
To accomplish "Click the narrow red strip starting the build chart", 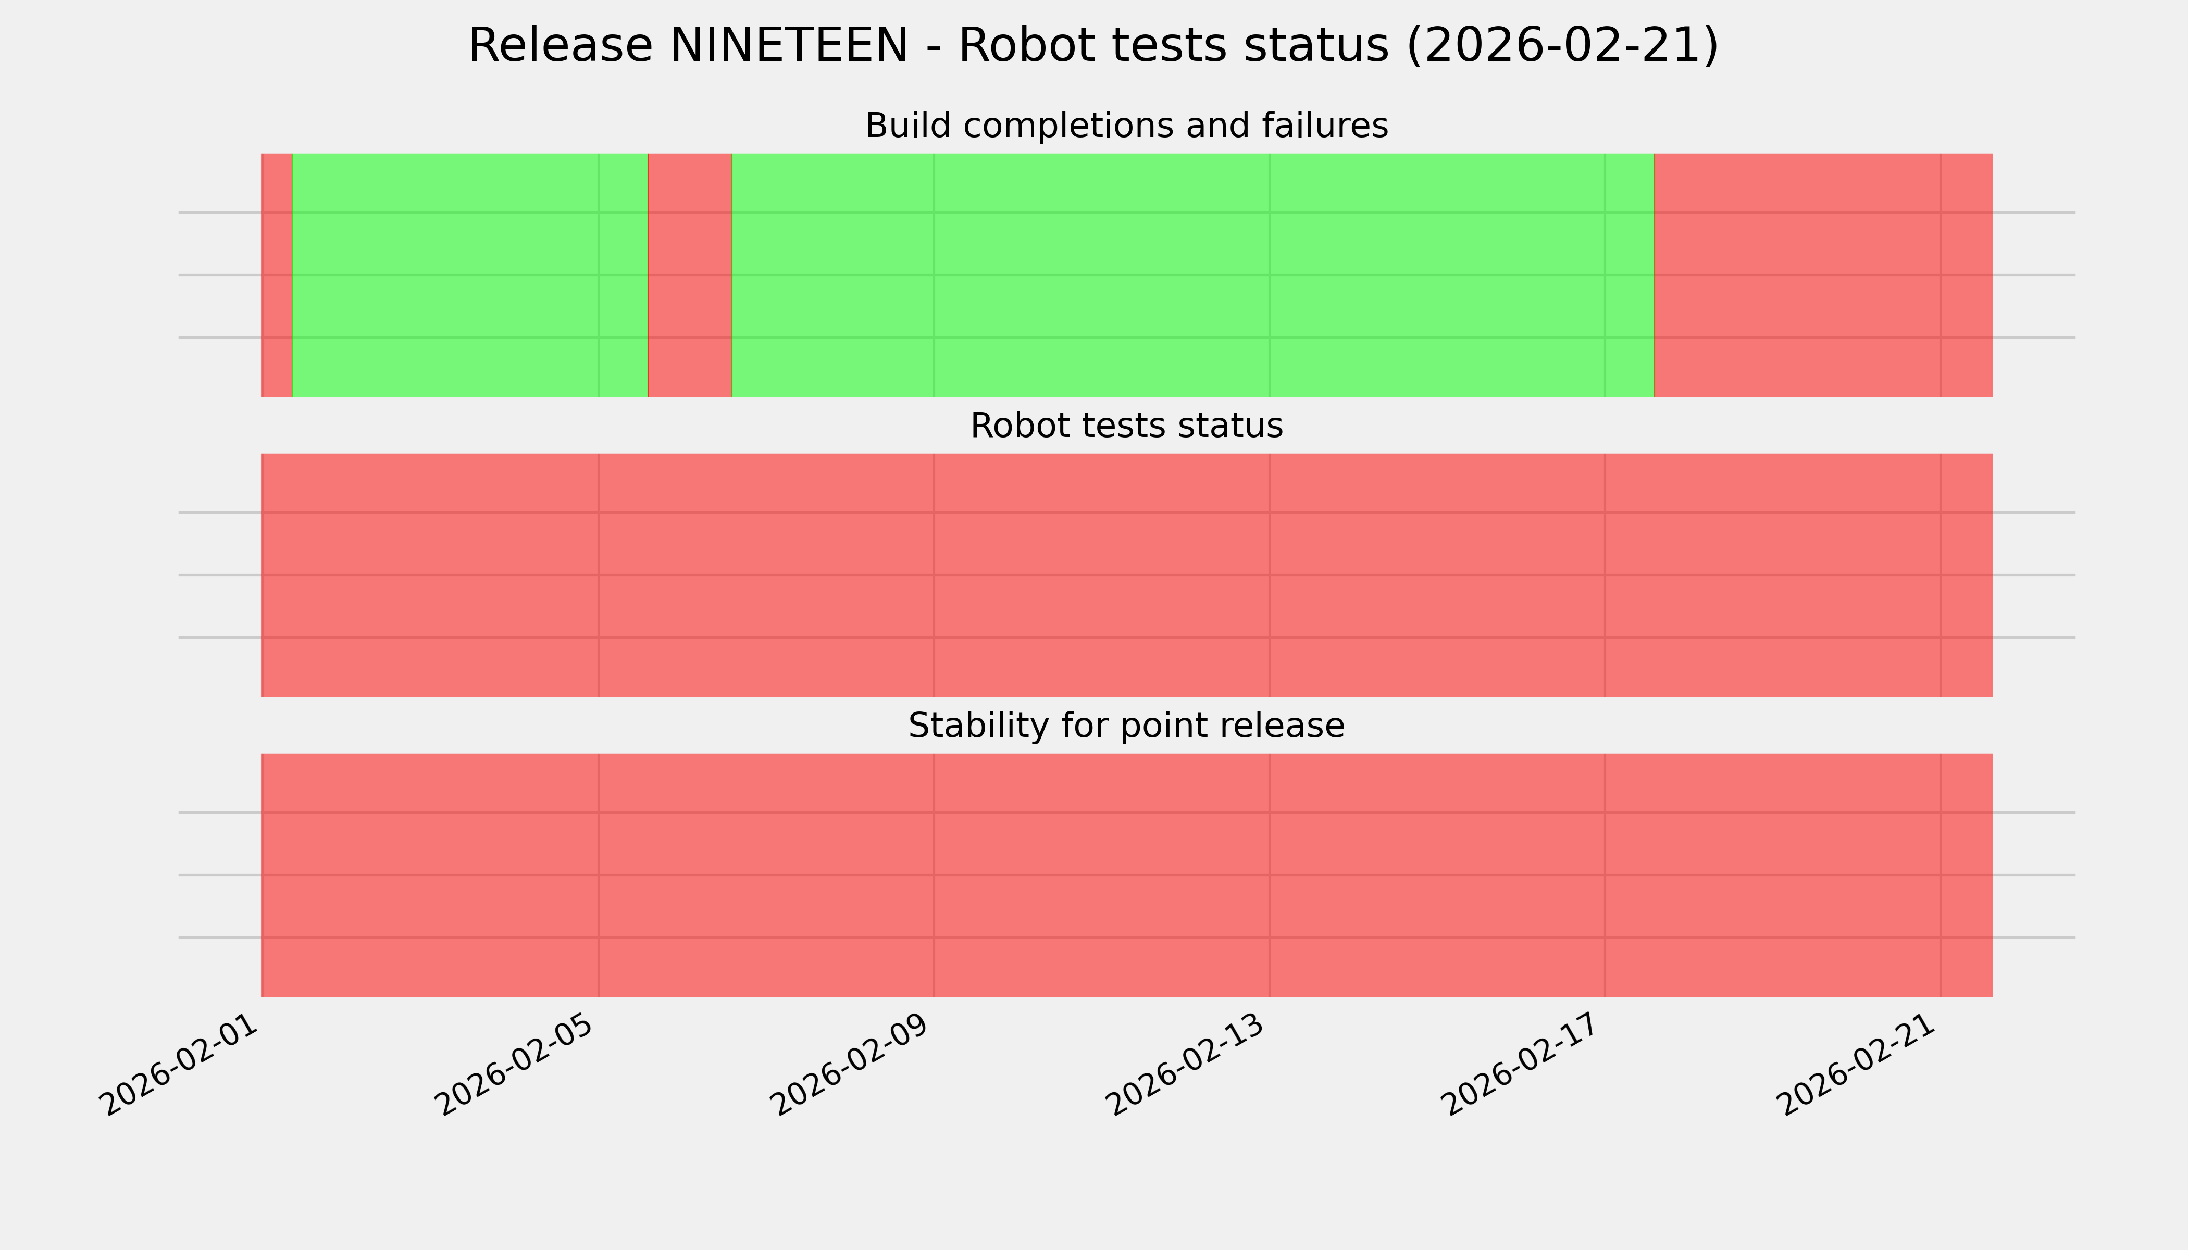I will click(x=277, y=274).
